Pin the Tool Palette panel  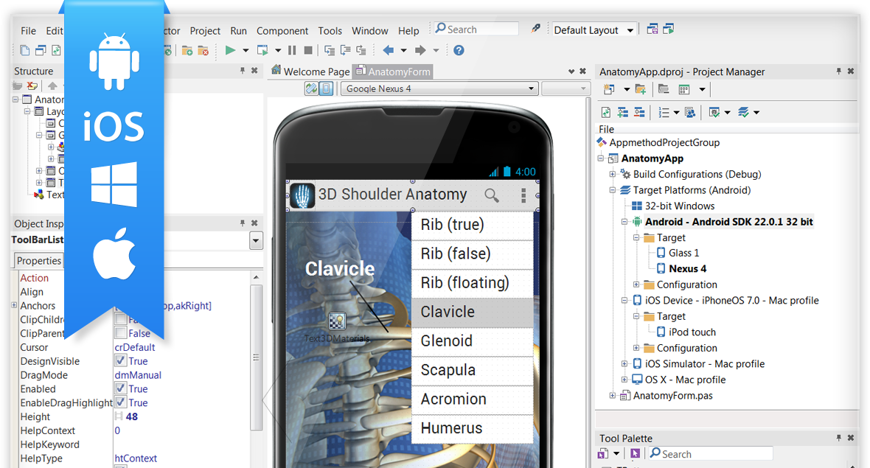pos(838,438)
